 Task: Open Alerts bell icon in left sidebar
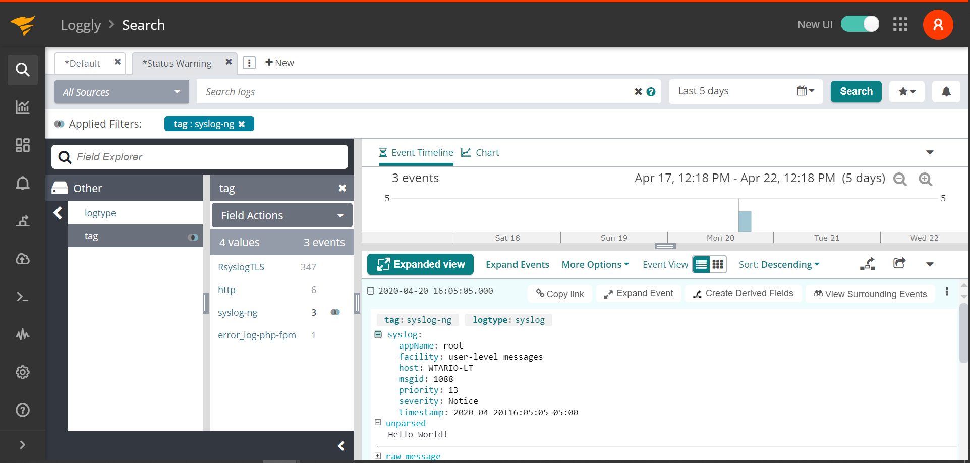22,183
